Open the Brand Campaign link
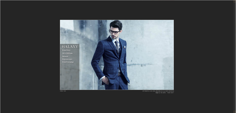The height and width of the screenshot is (113, 236). (x=68, y=62)
